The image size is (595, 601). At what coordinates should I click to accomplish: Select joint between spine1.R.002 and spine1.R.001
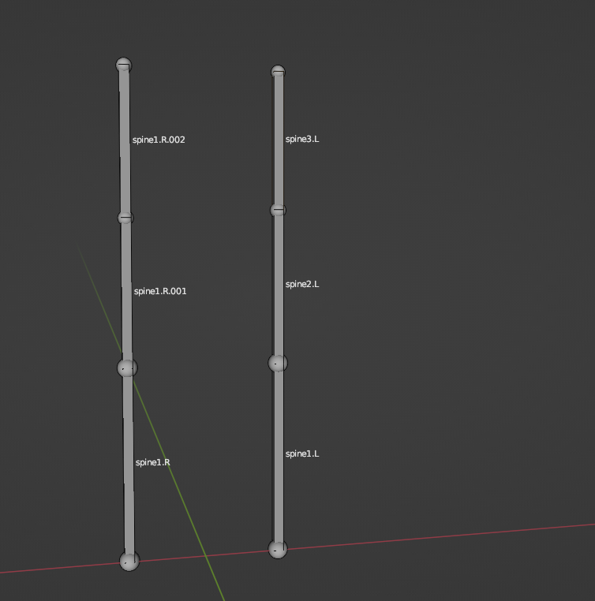pyautogui.click(x=125, y=218)
